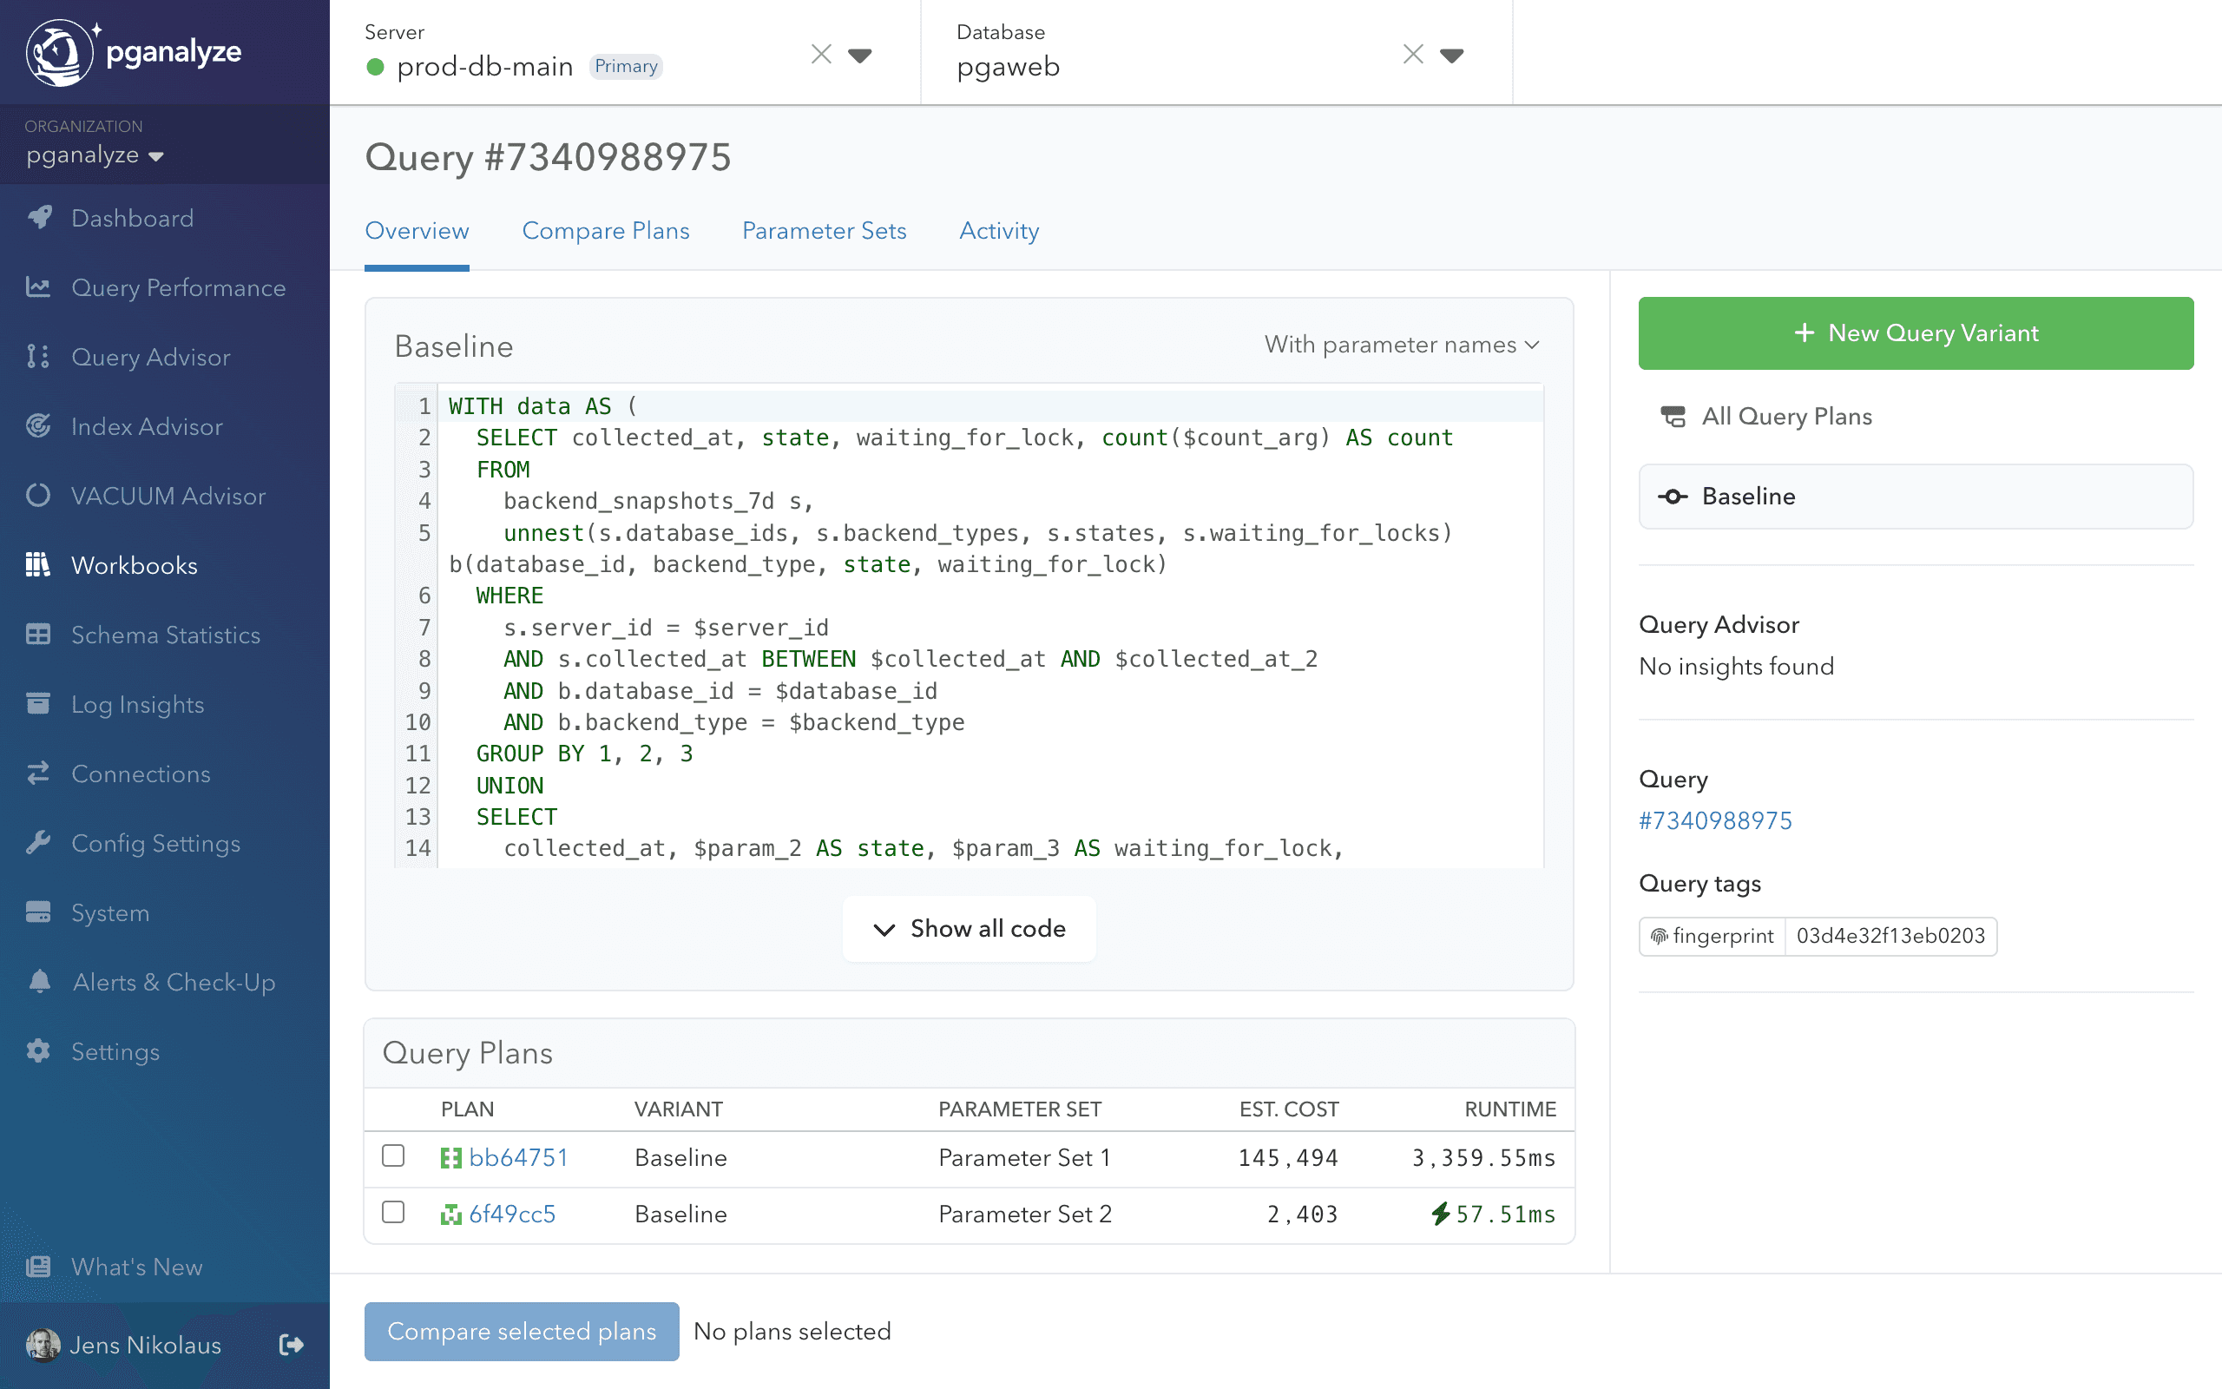The image size is (2222, 1389).
Task: Click the Alerts & Check-Up bell icon
Action: [38, 982]
